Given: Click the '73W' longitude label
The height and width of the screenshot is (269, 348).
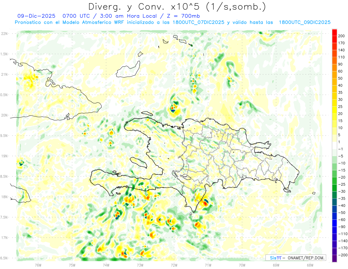Looking at the screenshot, I should [140, 265].
